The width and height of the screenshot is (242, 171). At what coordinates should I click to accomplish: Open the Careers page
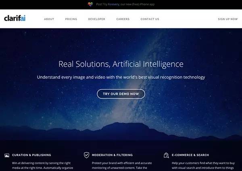pyautogui.click(x=123, y=19)
